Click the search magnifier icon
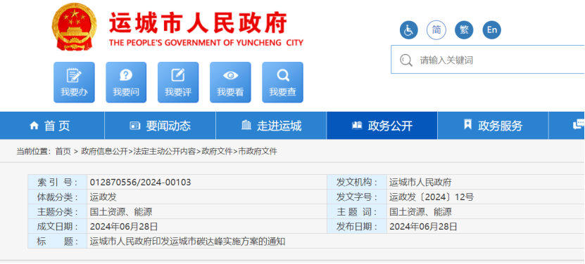The width and height of the screenshot is (585, 264). coord(405,60)
